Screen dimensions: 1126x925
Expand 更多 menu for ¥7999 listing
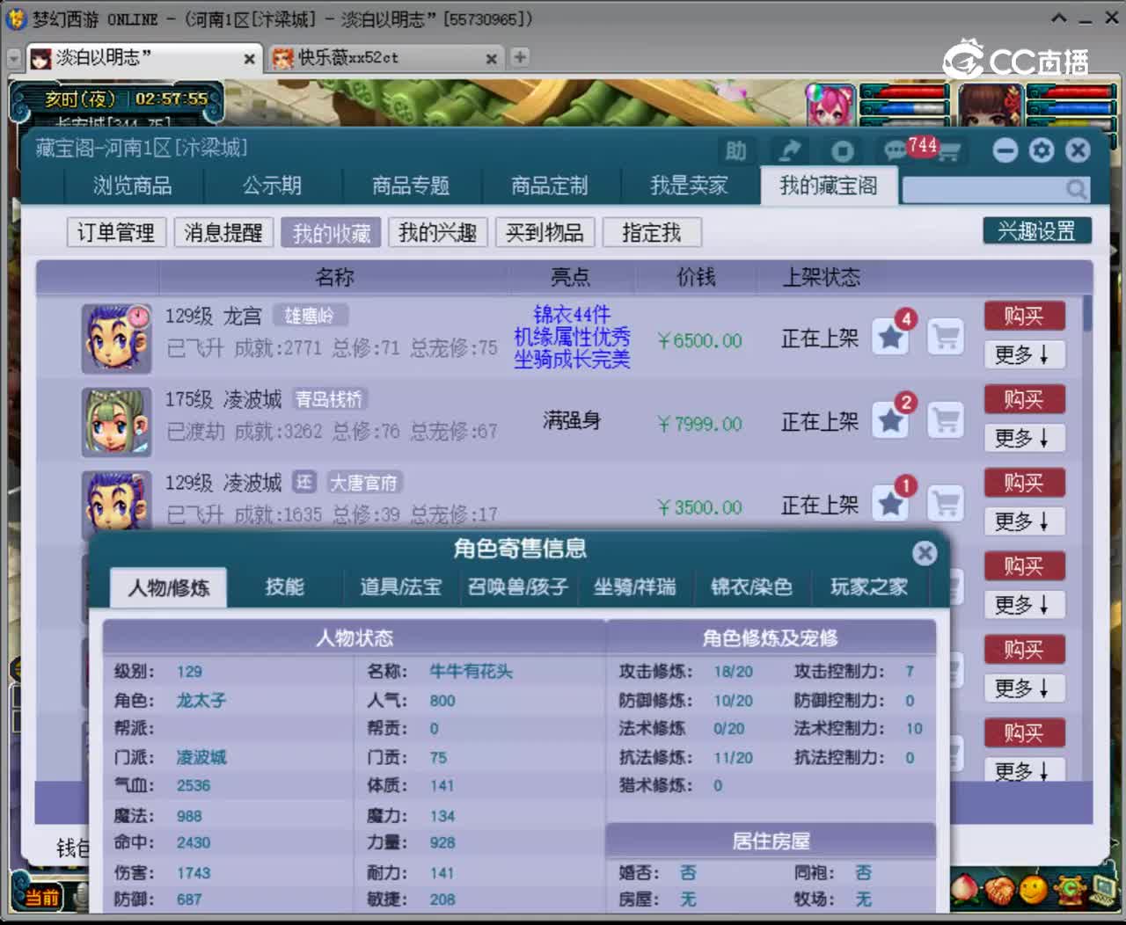pyautogui.click(x=1024, y=438)
